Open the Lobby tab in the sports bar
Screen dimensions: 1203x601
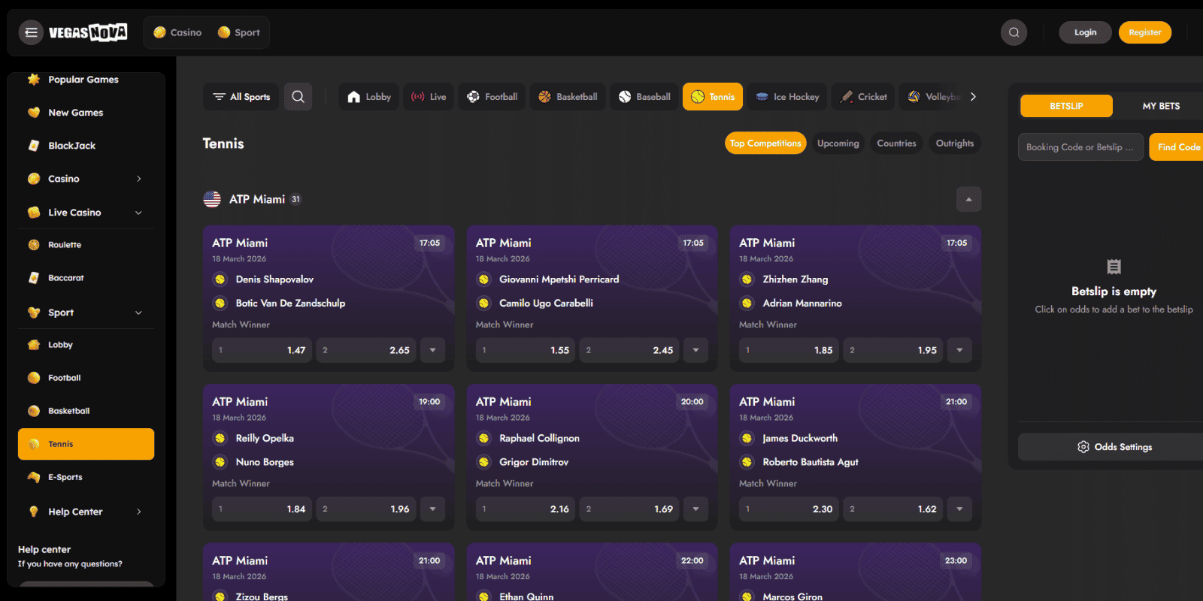pyautogui.click(x=368, y=97)
